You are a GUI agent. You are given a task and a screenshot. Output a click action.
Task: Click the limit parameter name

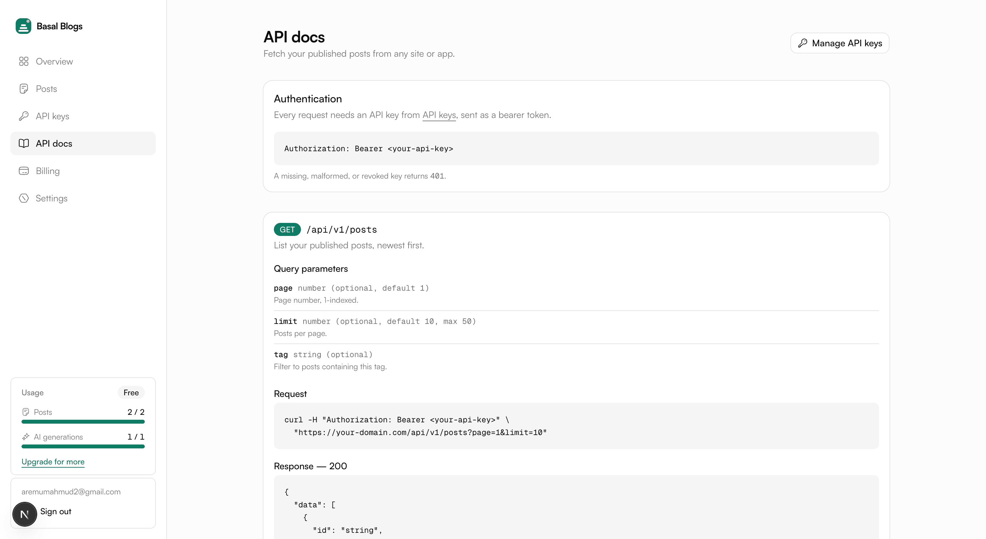pyautogui.click(x=285, y=321)
